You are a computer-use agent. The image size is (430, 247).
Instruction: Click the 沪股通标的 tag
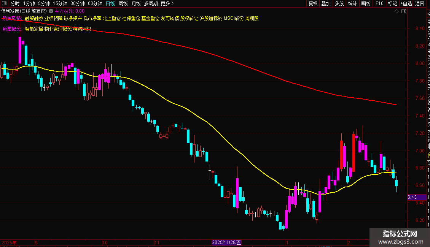pos(211,18)
